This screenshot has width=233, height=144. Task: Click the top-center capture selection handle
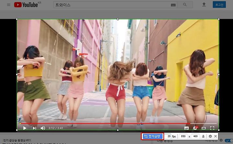point(118,19)
